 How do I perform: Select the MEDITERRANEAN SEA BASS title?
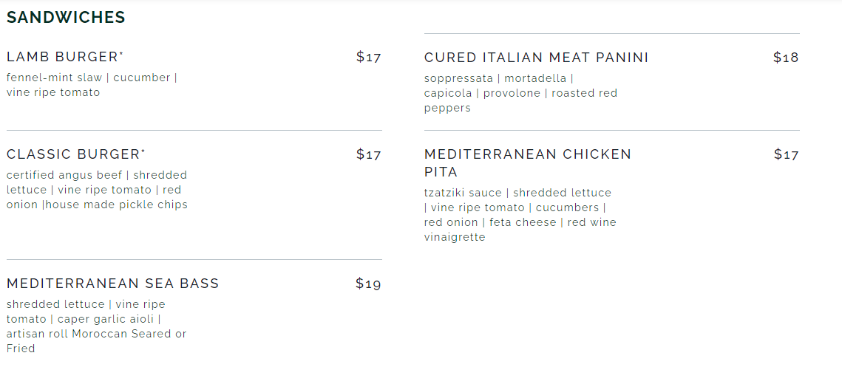coord(112,284)
